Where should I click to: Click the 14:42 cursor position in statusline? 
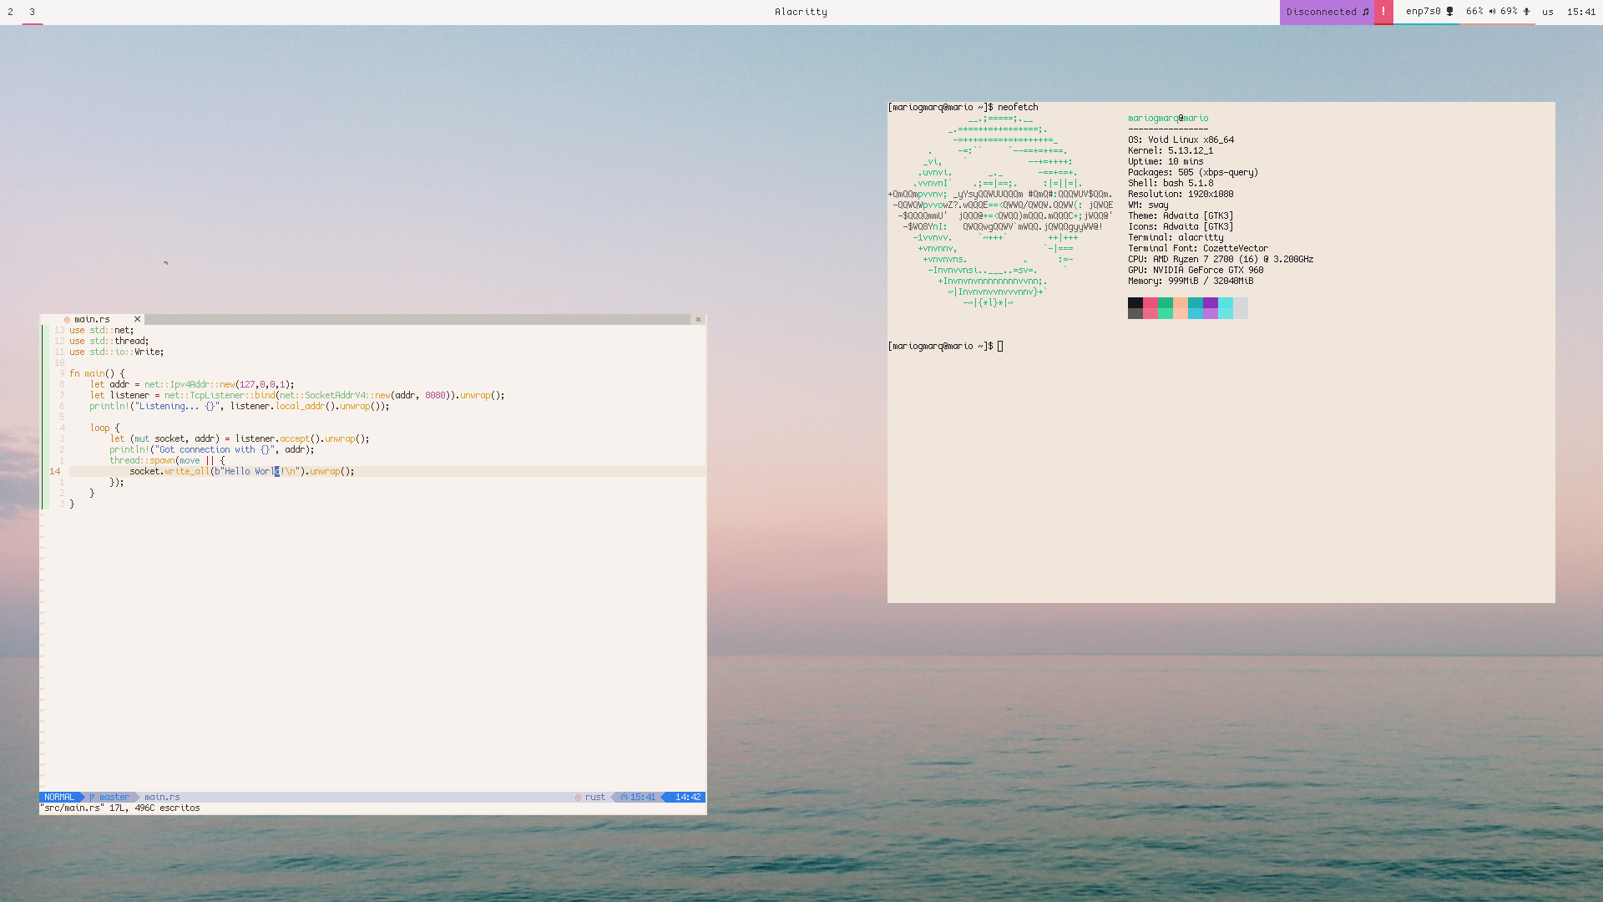click(687, 798)
